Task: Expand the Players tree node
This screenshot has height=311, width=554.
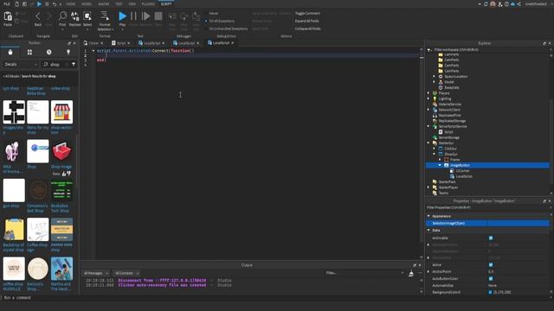Action: tap(428, 93)
